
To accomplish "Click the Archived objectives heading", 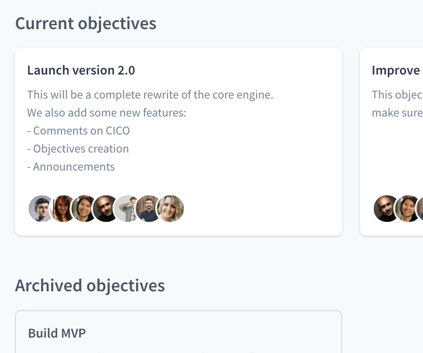I will [x=90, y=286].
